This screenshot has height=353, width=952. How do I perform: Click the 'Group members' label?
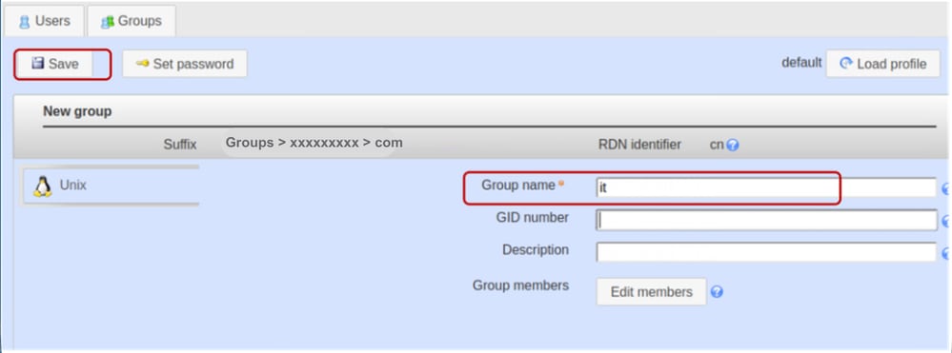click(520, 285)
